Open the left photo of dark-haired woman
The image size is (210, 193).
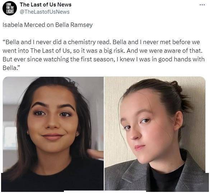53,133
